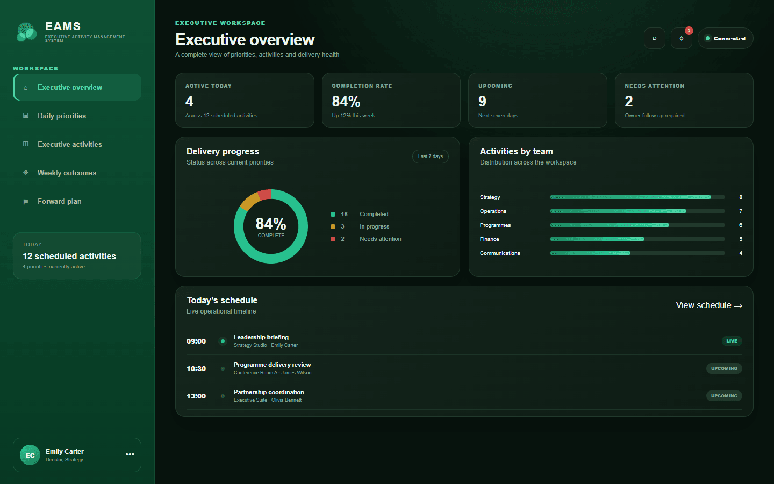Click the 09:00 time label
Screen dimensions: 774x484
point(196,341)
